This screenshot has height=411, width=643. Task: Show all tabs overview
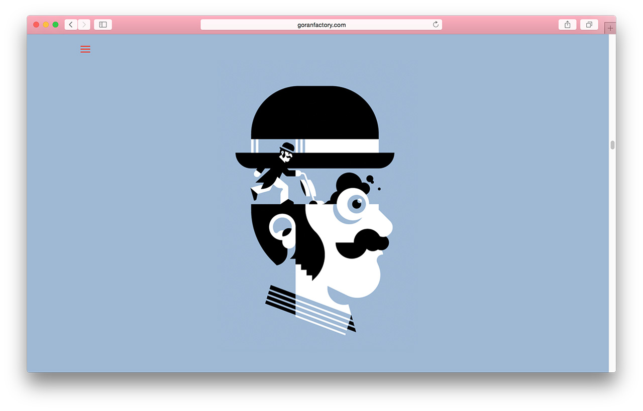[x=589, y=25]
